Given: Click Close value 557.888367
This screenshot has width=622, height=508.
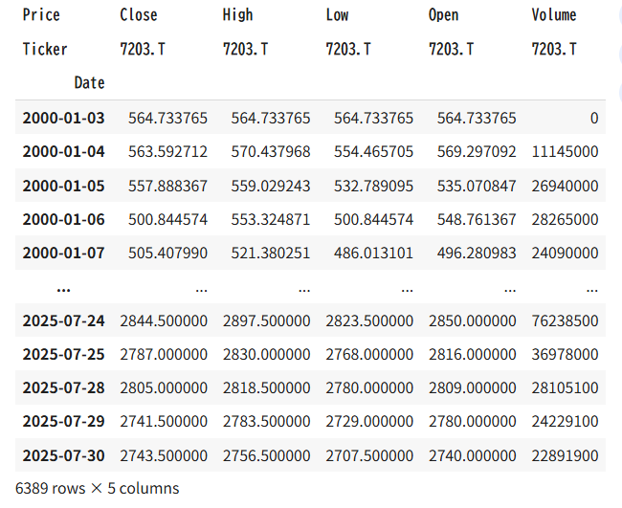Looking at the screenshot, I should [x=167, y=186].
